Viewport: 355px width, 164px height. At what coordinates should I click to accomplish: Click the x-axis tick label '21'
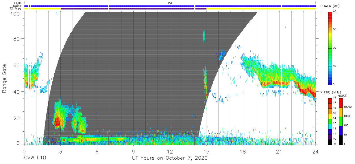tap(279, 151)
